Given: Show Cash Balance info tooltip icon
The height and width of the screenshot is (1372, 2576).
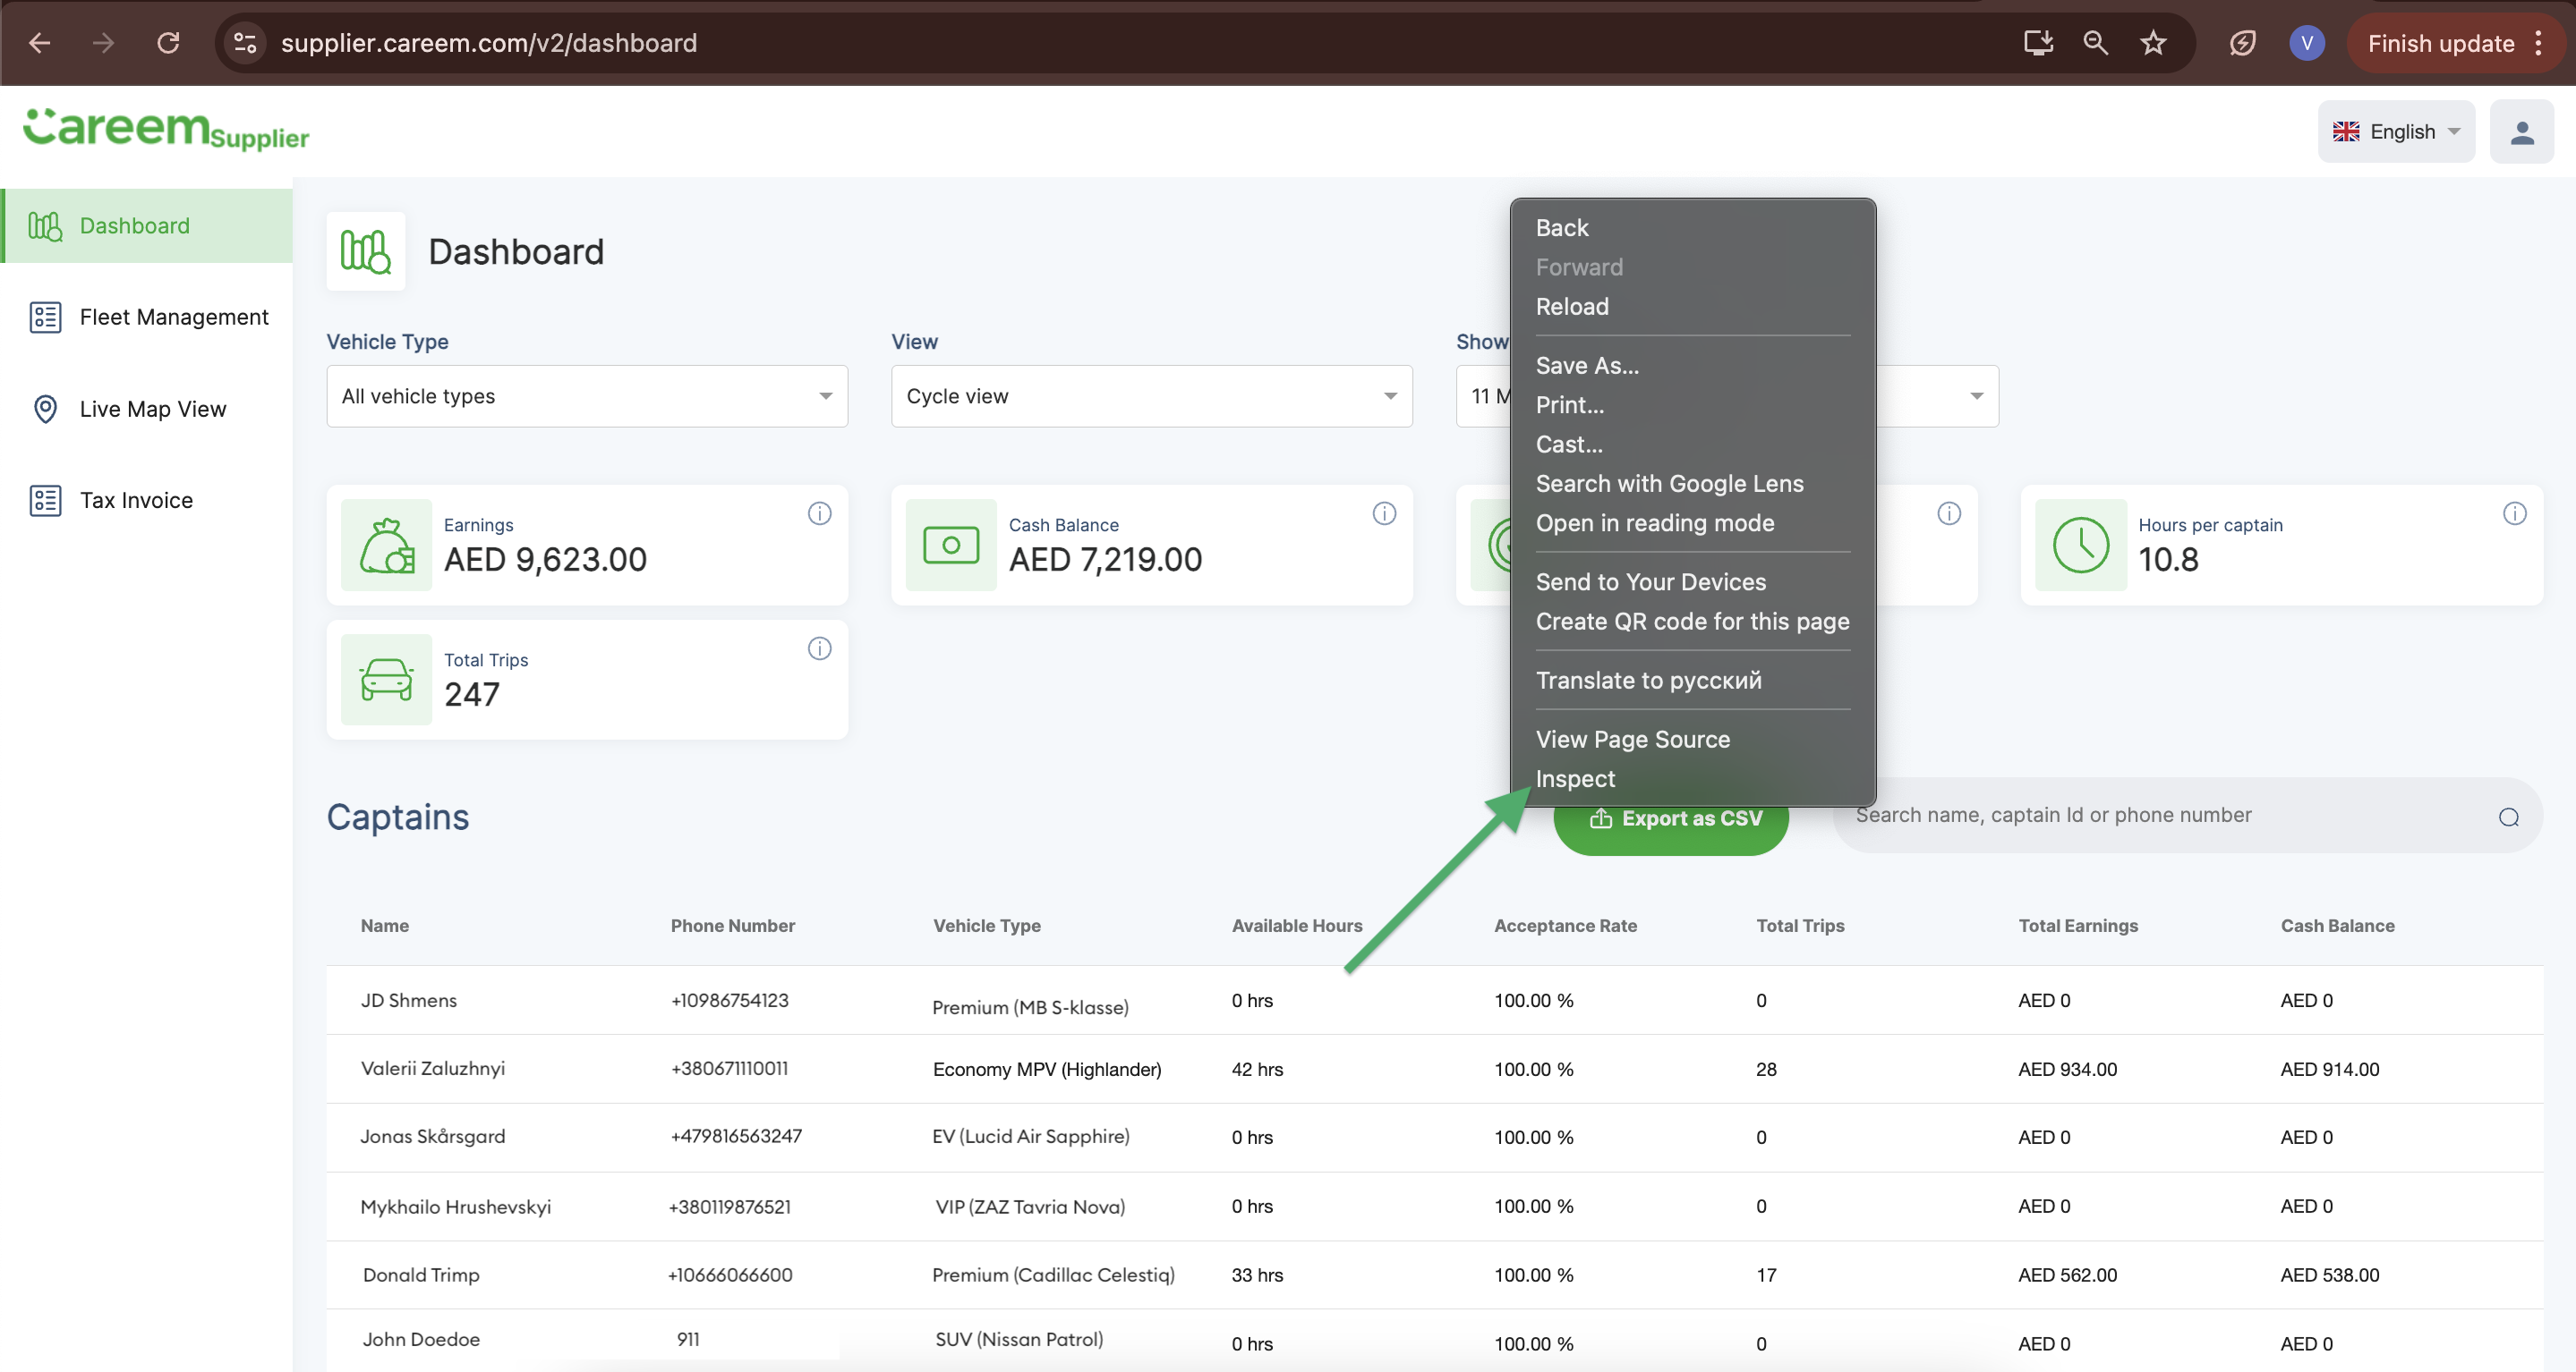Looking at the screenshot, I should coord(1384,513).
